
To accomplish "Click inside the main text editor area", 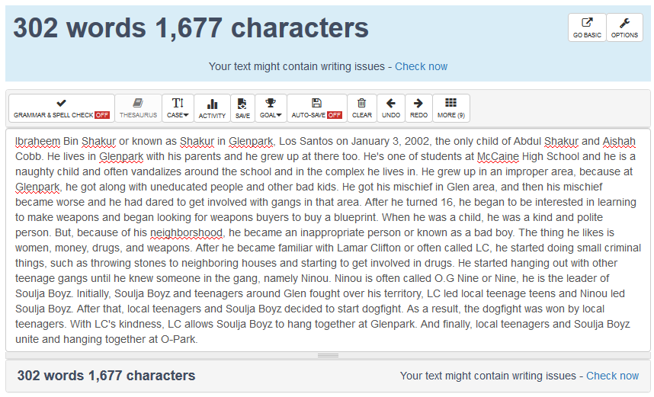I will [328, 240].
